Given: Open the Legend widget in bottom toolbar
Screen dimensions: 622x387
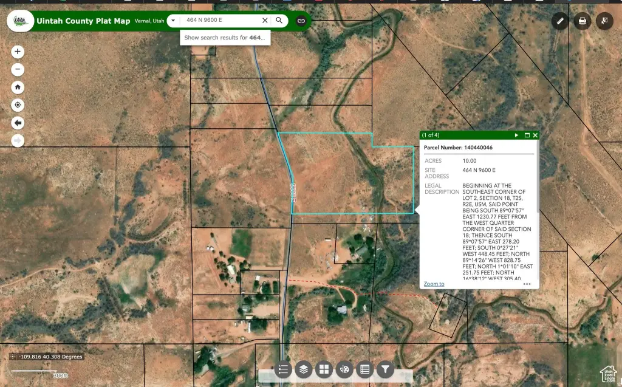Looking at the screenshot, I should [x=283, y=369].
